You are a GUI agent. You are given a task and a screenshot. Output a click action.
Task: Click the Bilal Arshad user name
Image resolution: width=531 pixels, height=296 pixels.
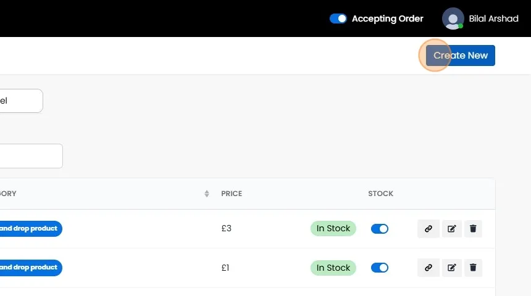493,18
